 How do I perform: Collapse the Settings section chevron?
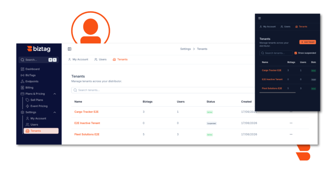(x=55, y=112)
